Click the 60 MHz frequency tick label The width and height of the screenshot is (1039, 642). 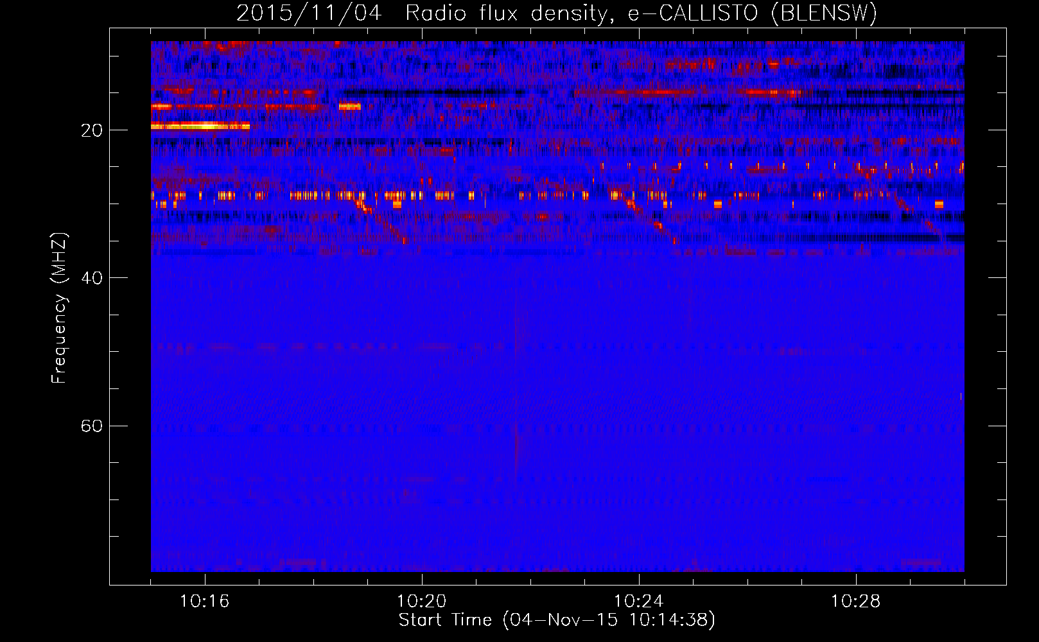click(92, 426)
